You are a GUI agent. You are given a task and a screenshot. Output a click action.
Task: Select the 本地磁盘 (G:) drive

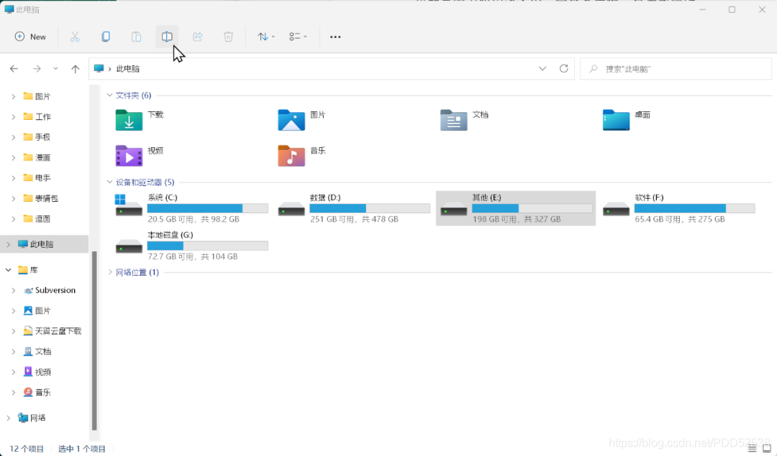point(192,246)
